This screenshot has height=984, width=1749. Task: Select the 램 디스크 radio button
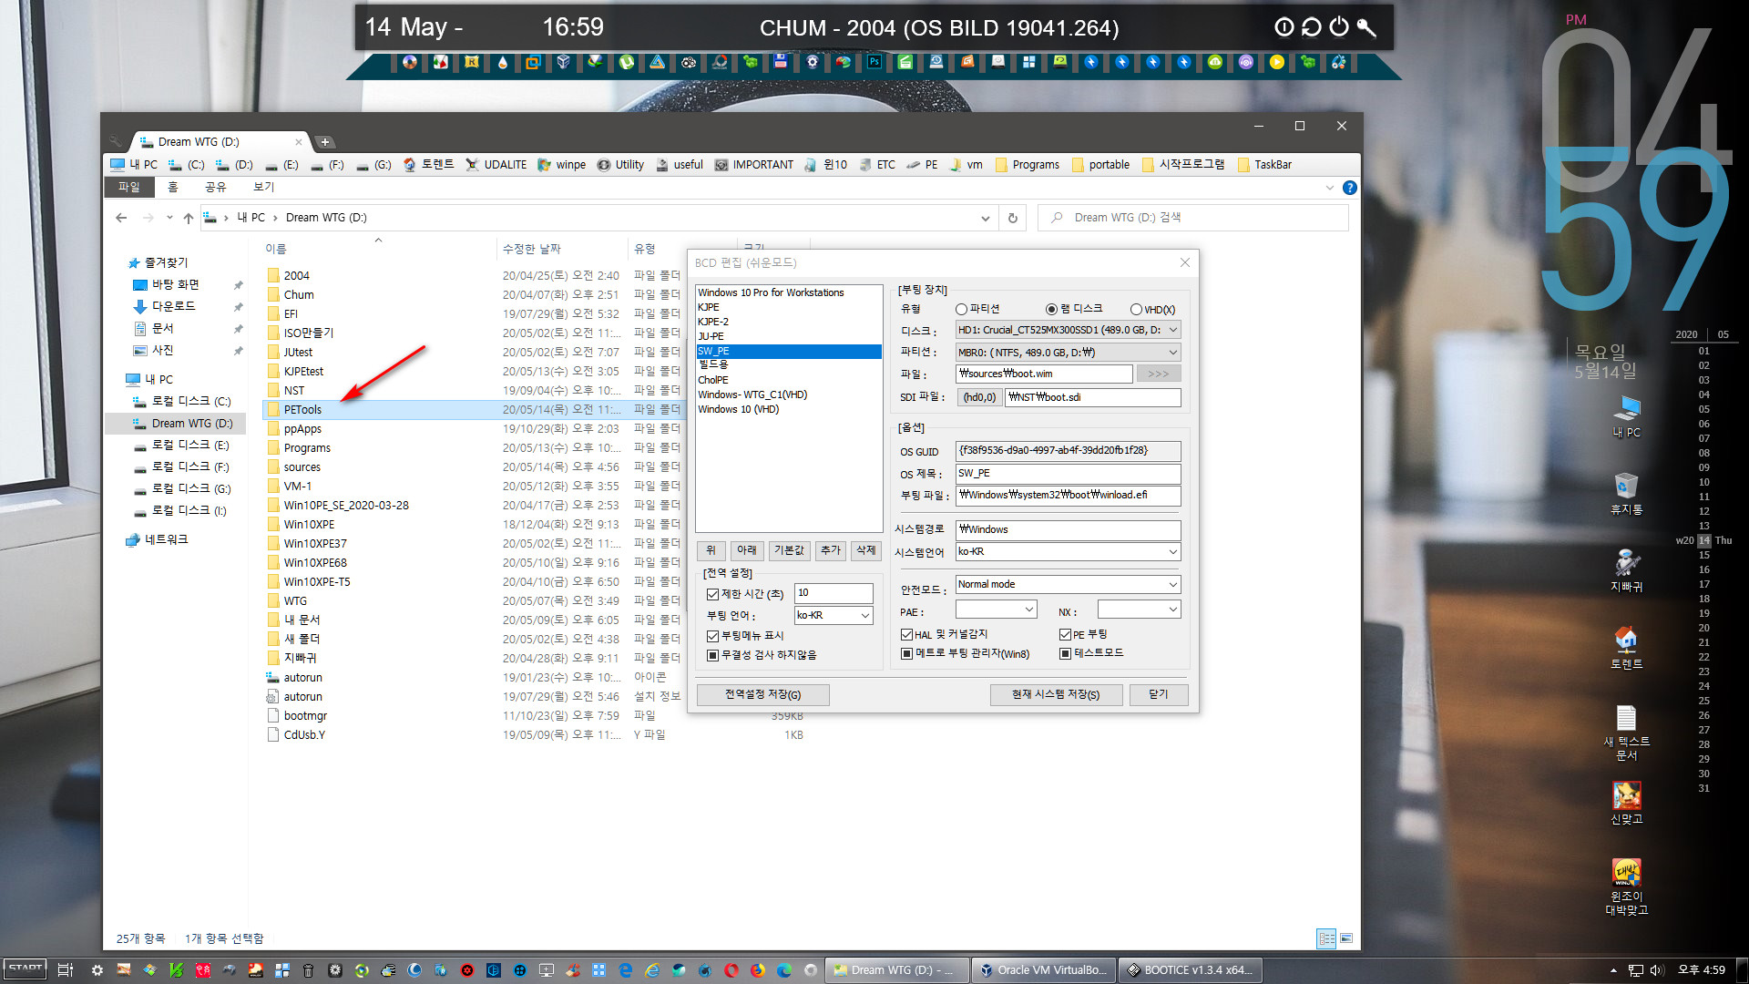1051,309
